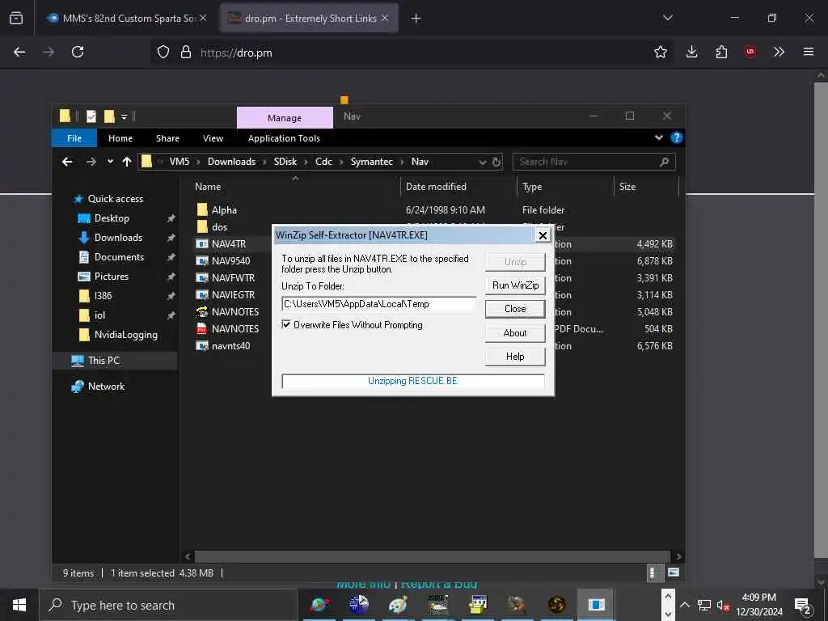Open the Windows Start menu
This screenshot has width=828, height=621.
coord(19,605)
